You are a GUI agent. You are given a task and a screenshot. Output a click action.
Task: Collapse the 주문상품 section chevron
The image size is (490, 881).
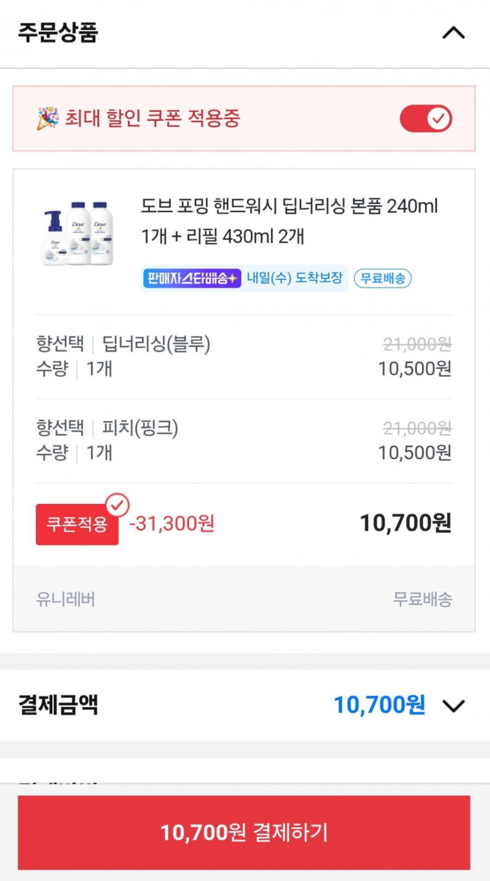pos(453,33)
